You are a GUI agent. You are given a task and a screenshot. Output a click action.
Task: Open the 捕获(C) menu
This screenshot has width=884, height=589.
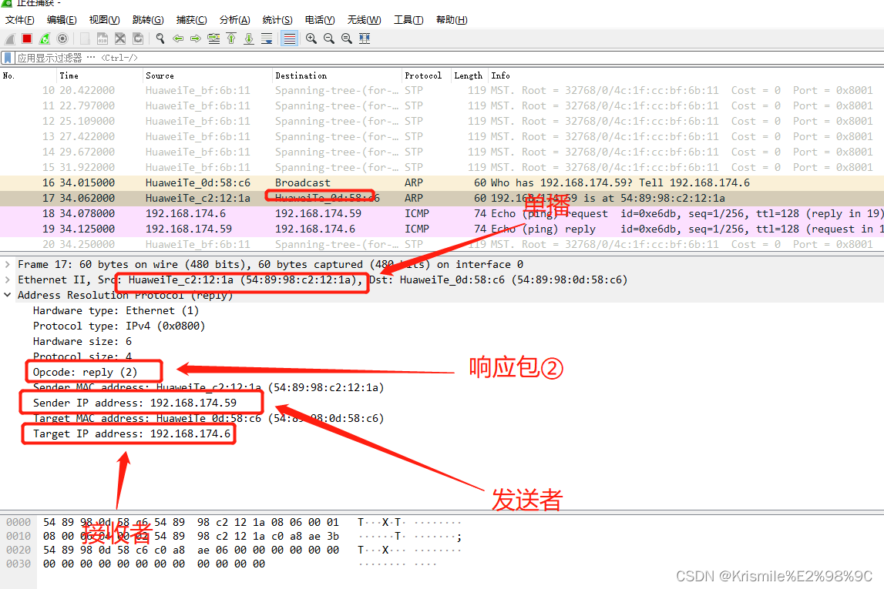coord(191,19)
